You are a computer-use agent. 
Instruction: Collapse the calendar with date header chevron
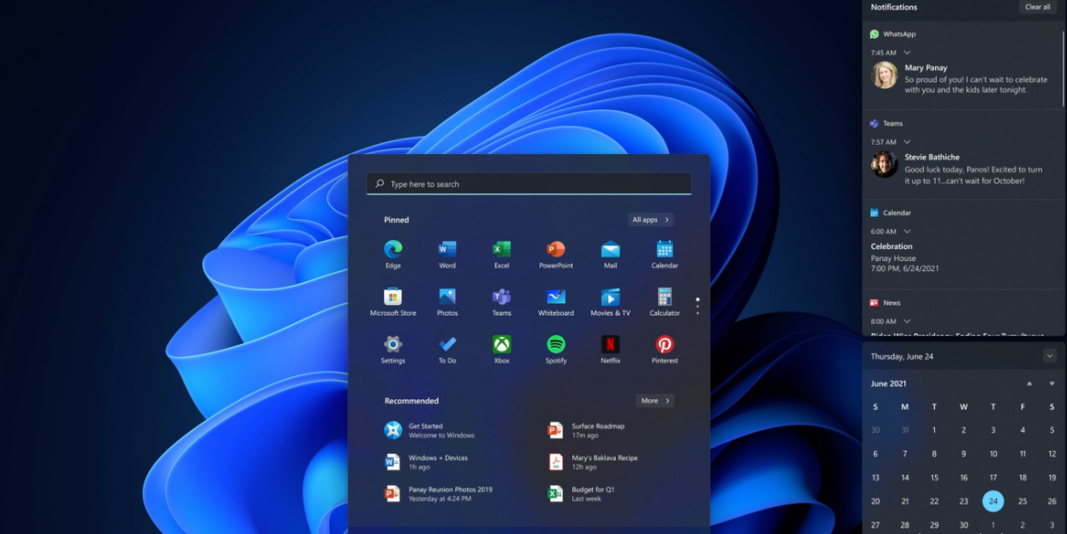(1049, 356)
